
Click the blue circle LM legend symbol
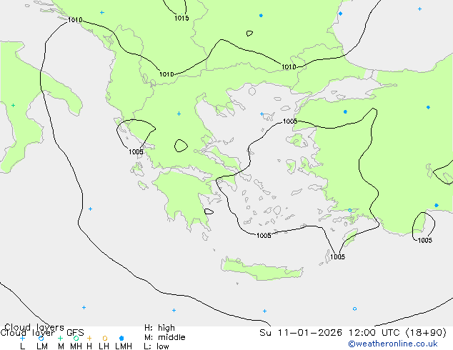[41, 338]
